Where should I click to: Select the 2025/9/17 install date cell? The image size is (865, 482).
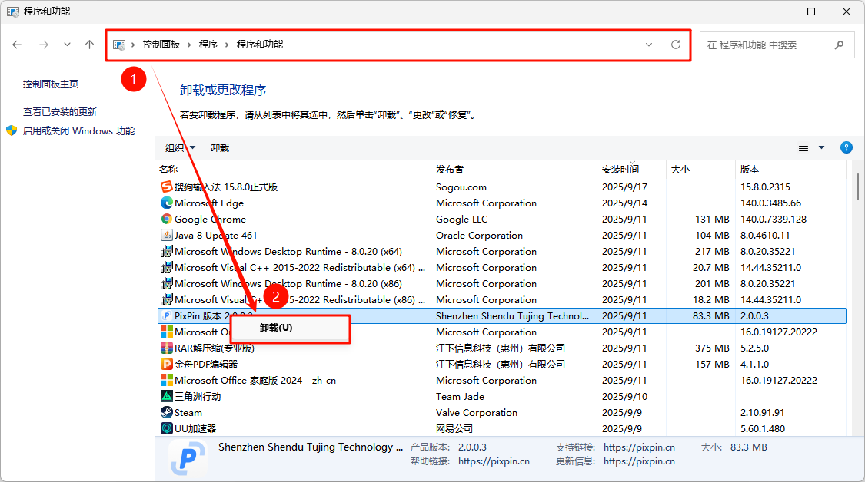624,187
